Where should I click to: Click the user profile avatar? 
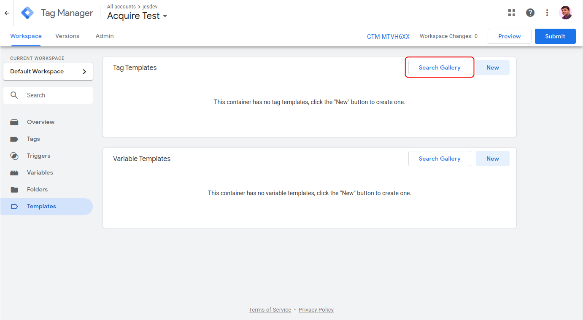pos(565,13)
